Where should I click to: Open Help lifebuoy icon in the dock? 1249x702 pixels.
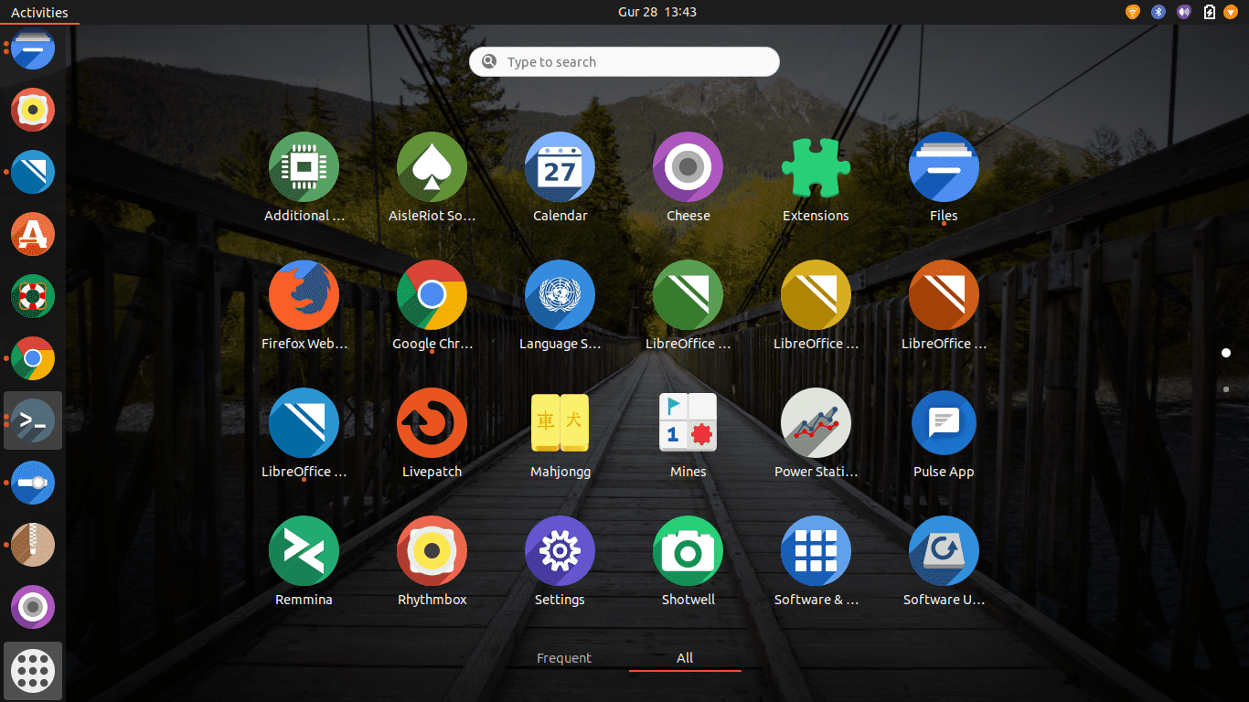click(33, 296)
